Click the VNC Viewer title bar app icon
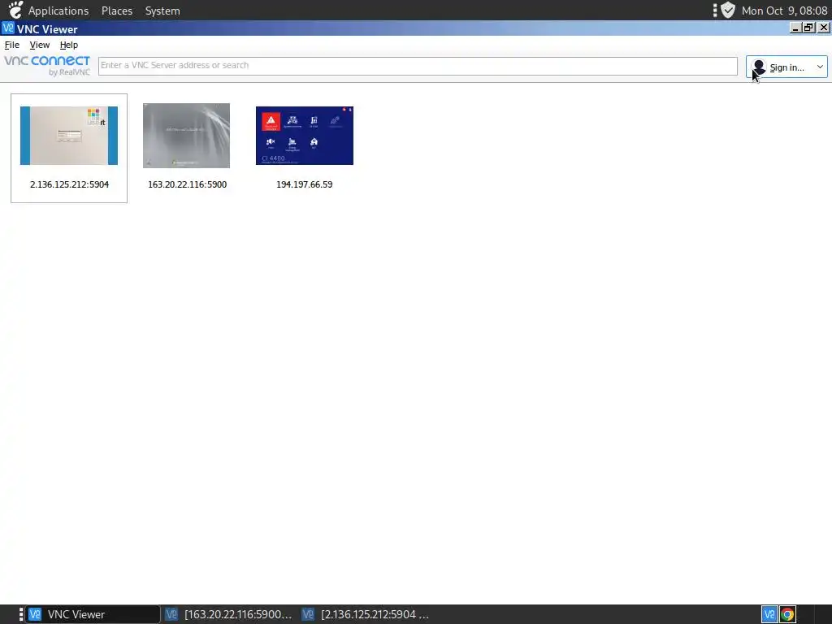The width and height of the screenshot is (832, 624). 8,28
